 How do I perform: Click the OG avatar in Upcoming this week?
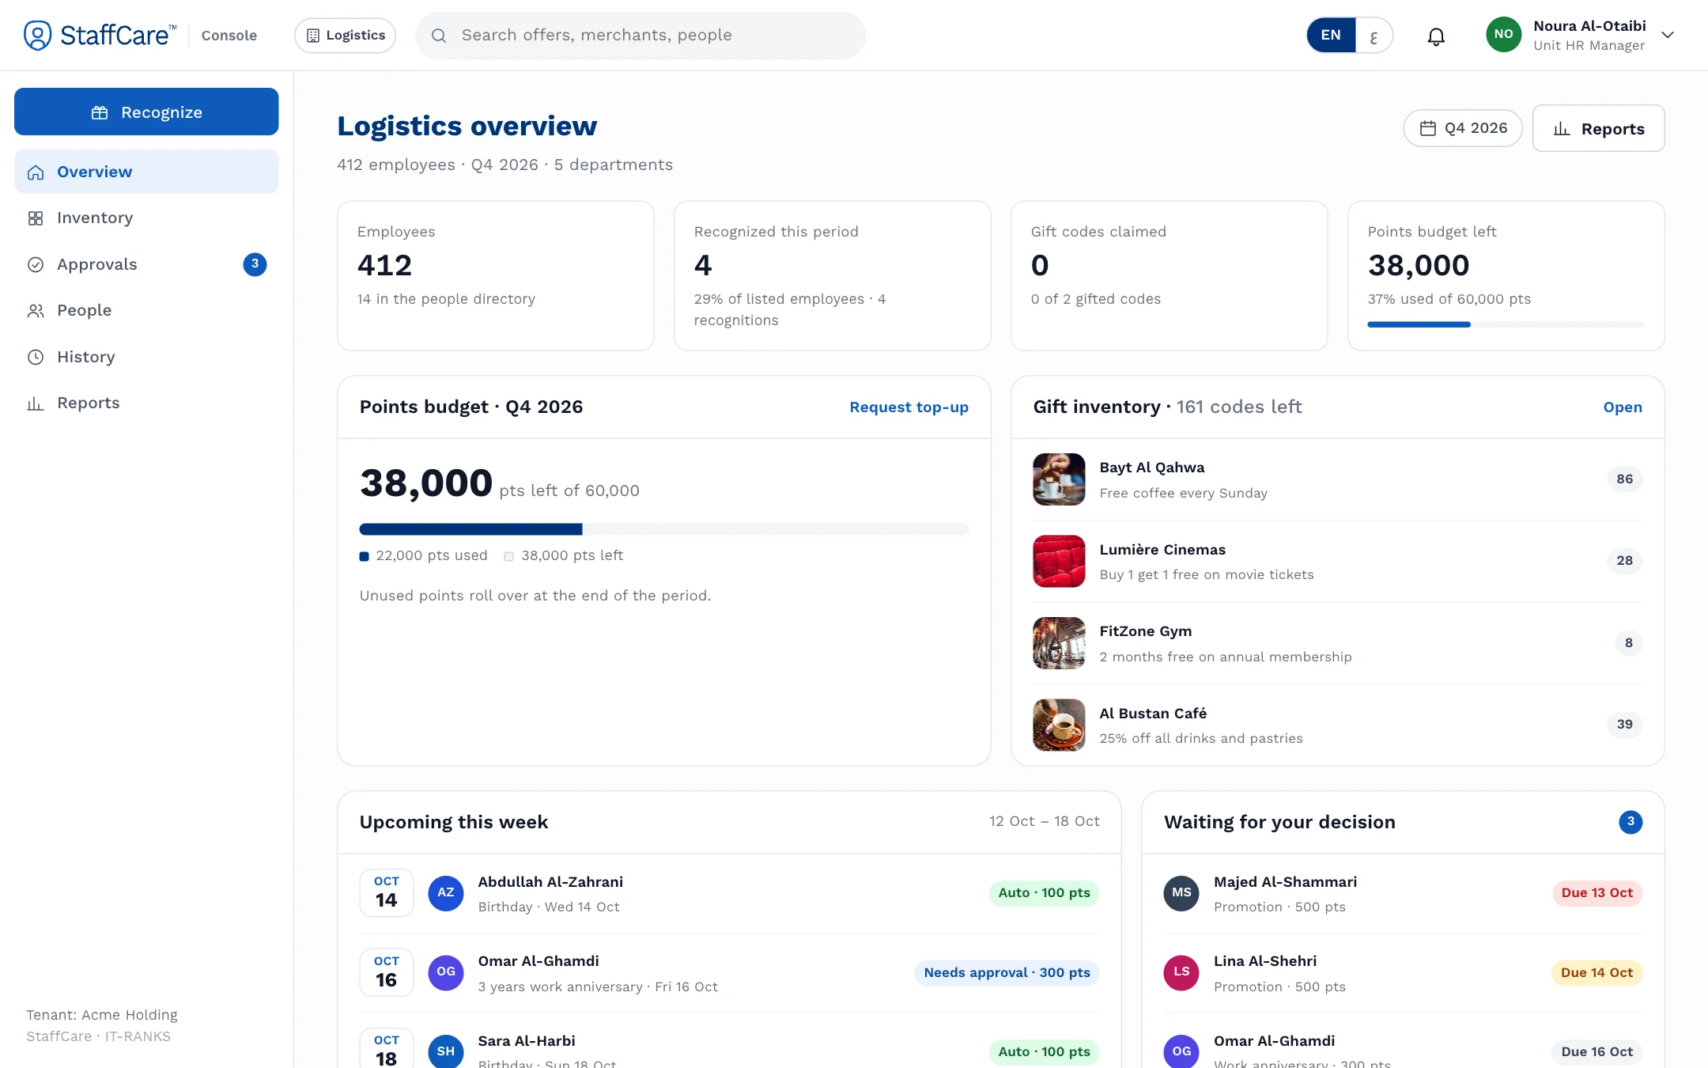tap(446, 972)
